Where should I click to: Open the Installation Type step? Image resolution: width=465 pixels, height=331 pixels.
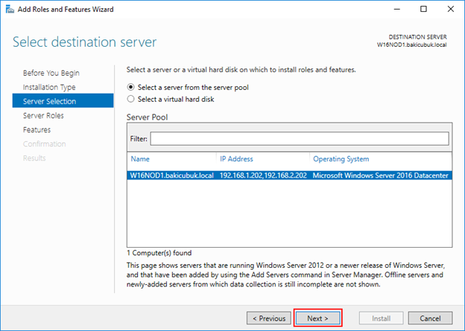[49, 87]
